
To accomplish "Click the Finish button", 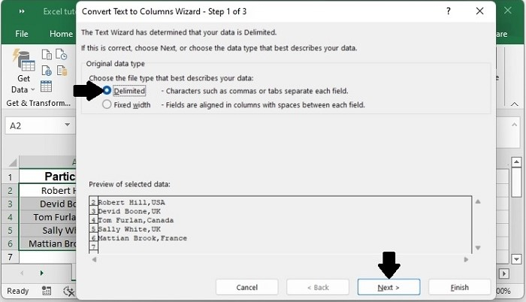I will (459, 288).
